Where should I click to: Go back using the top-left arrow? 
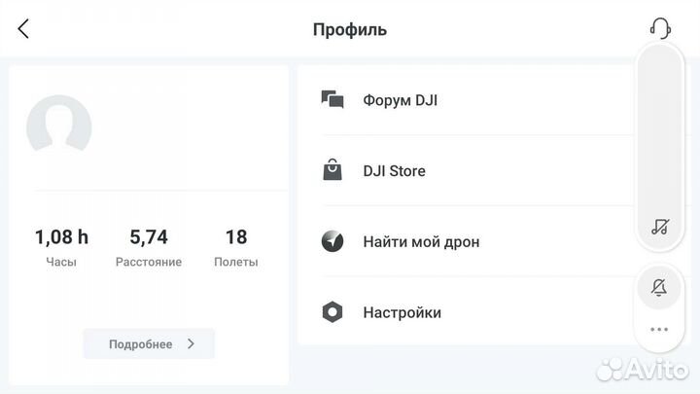tap(24, 29)
